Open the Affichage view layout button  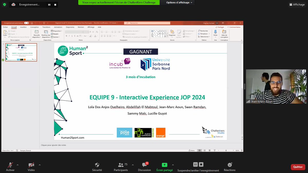click(297, 4)
